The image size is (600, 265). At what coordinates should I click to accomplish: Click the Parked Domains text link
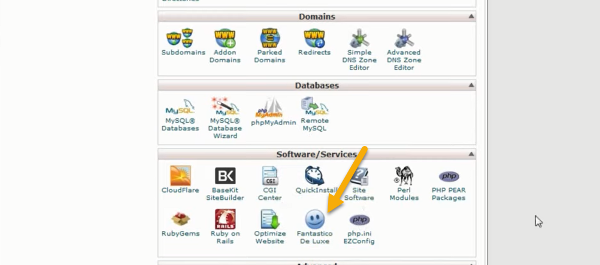click(269, 56)
